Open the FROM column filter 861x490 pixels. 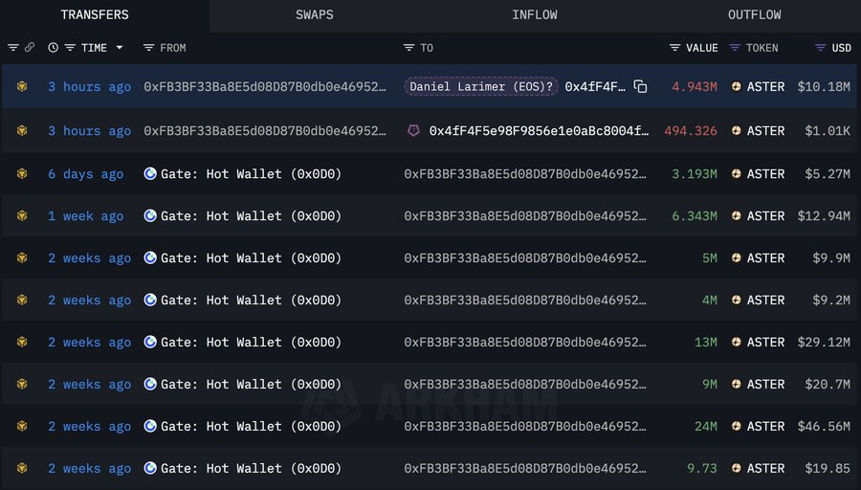(148, 48)
